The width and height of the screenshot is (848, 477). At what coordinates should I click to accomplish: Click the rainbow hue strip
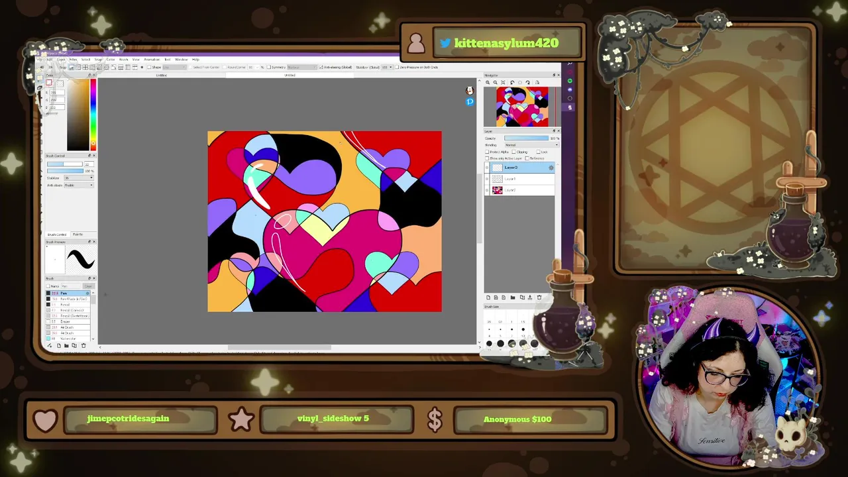tap(93, 114)
